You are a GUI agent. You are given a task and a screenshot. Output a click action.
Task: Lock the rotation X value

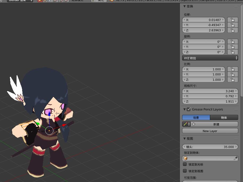click(233, 42)
